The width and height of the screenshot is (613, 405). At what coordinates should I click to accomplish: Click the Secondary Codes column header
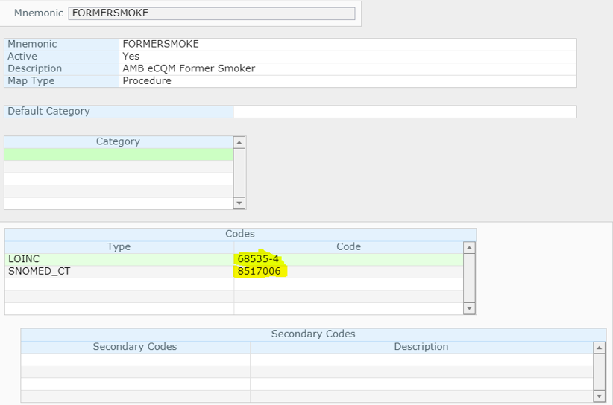pos(135,347)
